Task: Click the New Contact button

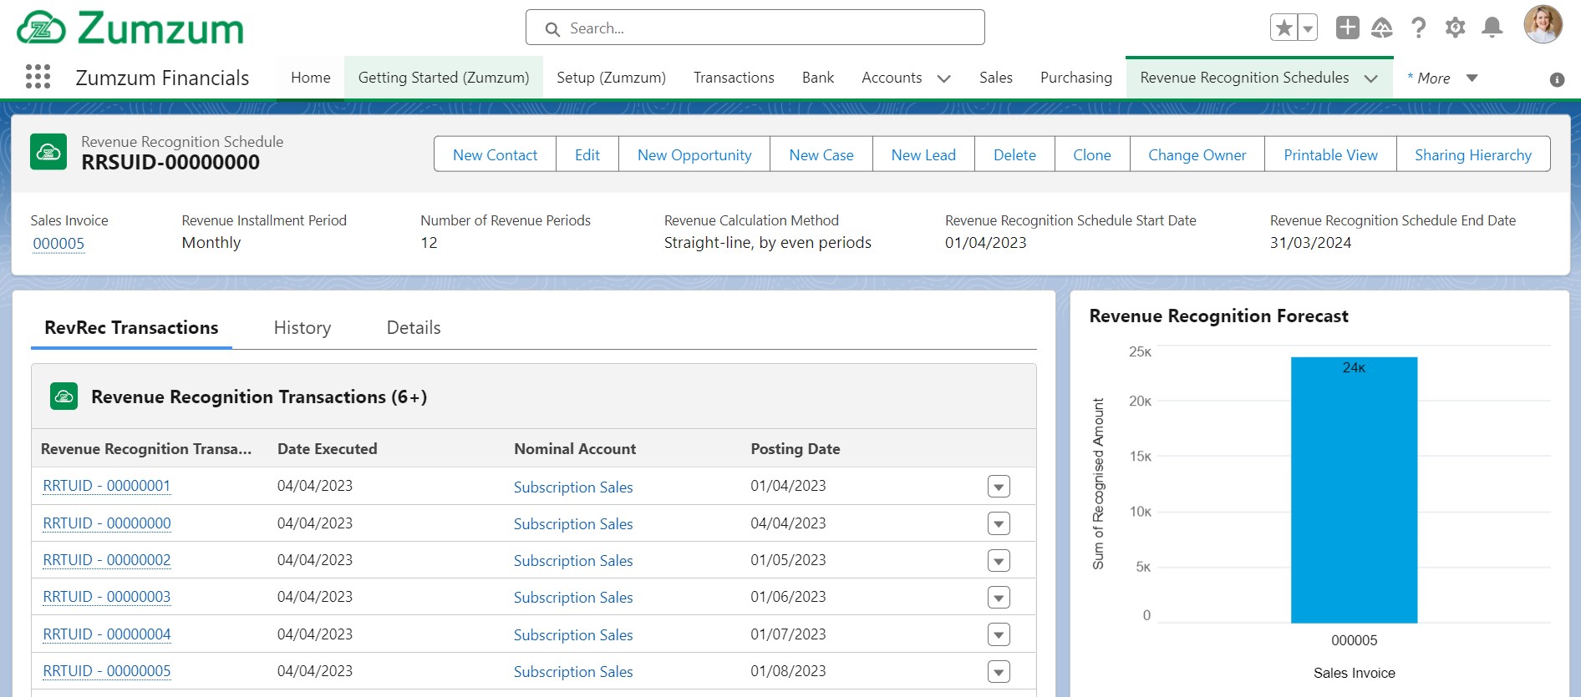Action: [x=495, y=154]
